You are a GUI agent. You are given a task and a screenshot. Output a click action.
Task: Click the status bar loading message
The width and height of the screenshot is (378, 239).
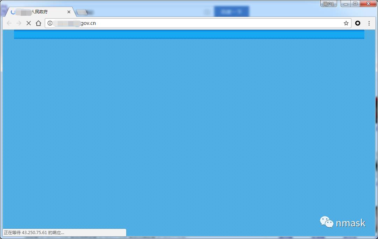[34, 233]
